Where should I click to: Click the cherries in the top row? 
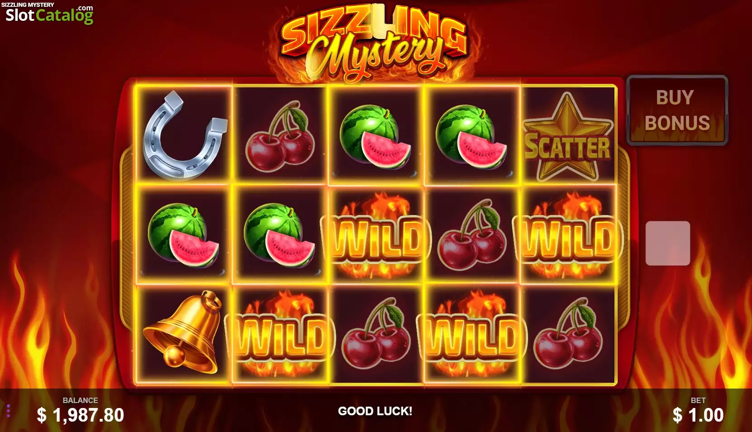(281, 133)
